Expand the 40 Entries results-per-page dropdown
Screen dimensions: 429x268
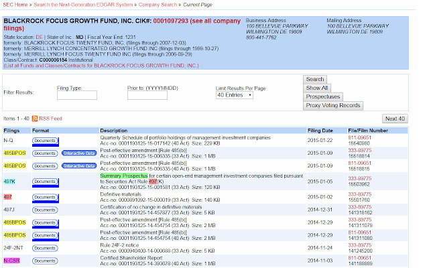[234, 95]
